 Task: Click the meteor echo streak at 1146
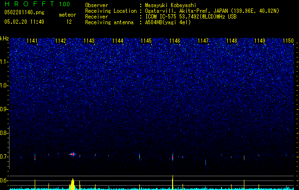(173, 157)
